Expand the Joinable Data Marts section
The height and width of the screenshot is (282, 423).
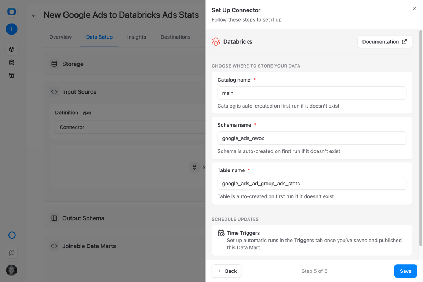click(125, 246)
